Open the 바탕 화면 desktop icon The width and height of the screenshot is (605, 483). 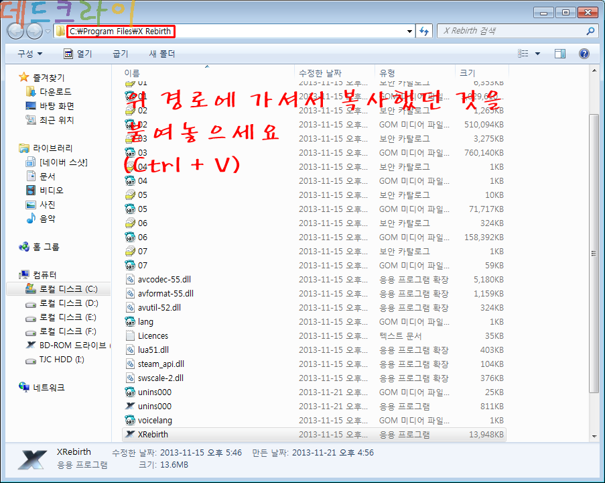point(30,106)
